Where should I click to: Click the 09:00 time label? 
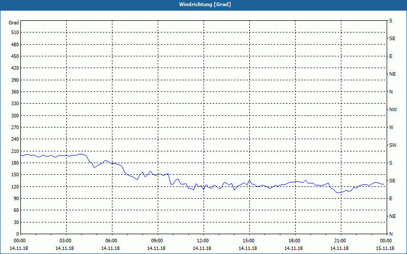coord(158,241)
